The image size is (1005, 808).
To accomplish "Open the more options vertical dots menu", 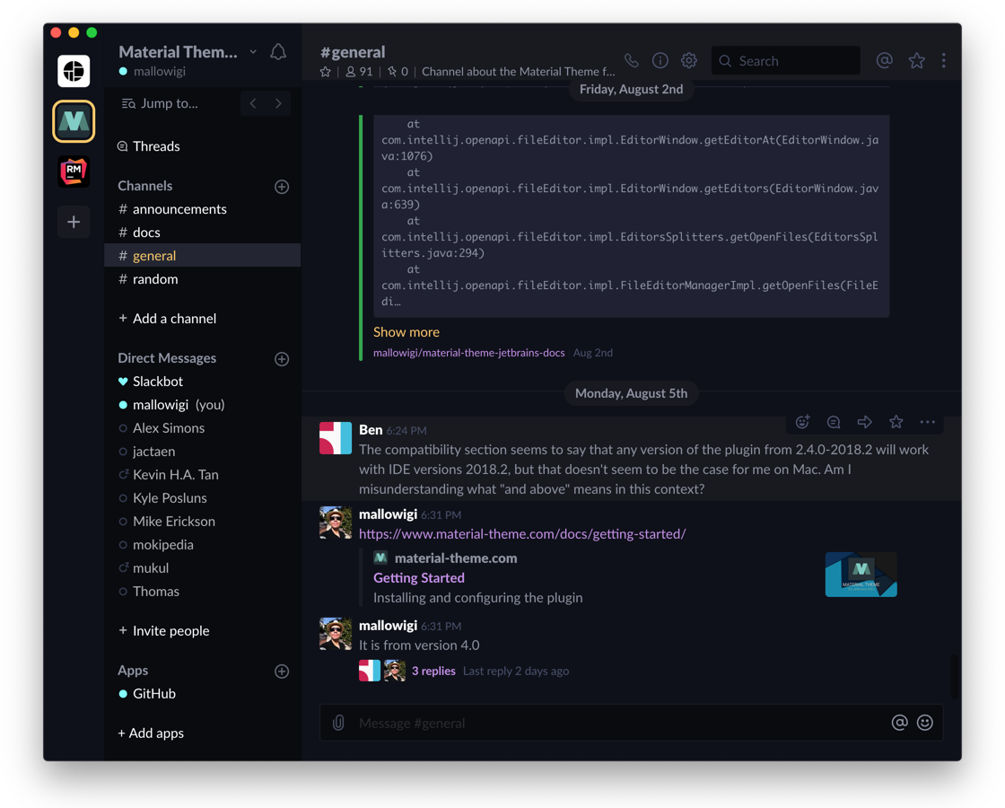I will [x=943, y=60].
